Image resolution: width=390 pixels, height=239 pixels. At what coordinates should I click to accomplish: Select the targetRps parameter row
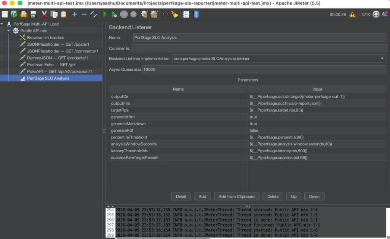click(248, 110)
